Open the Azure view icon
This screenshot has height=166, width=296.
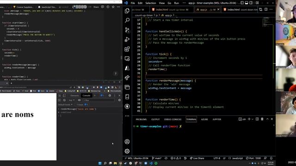pos(127,68)
